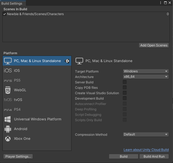Uncheck the Newbie & Friends scene checkbox
173x163 pixels.
click(x=5, y=14)
